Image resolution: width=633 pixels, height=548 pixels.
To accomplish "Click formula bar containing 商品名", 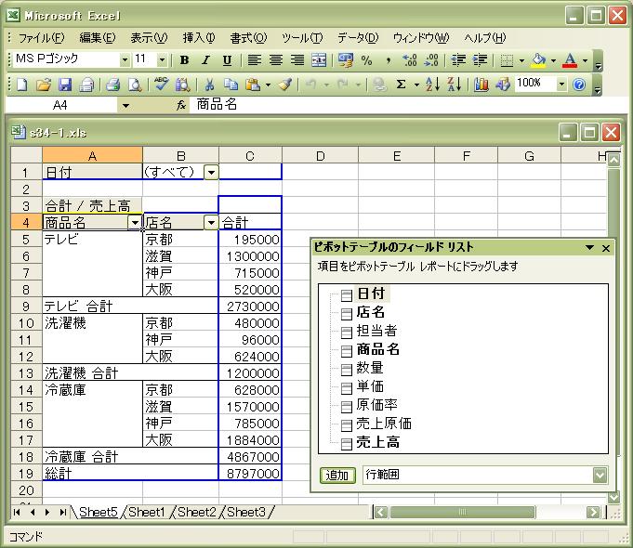I will click(x=408, y=105).
